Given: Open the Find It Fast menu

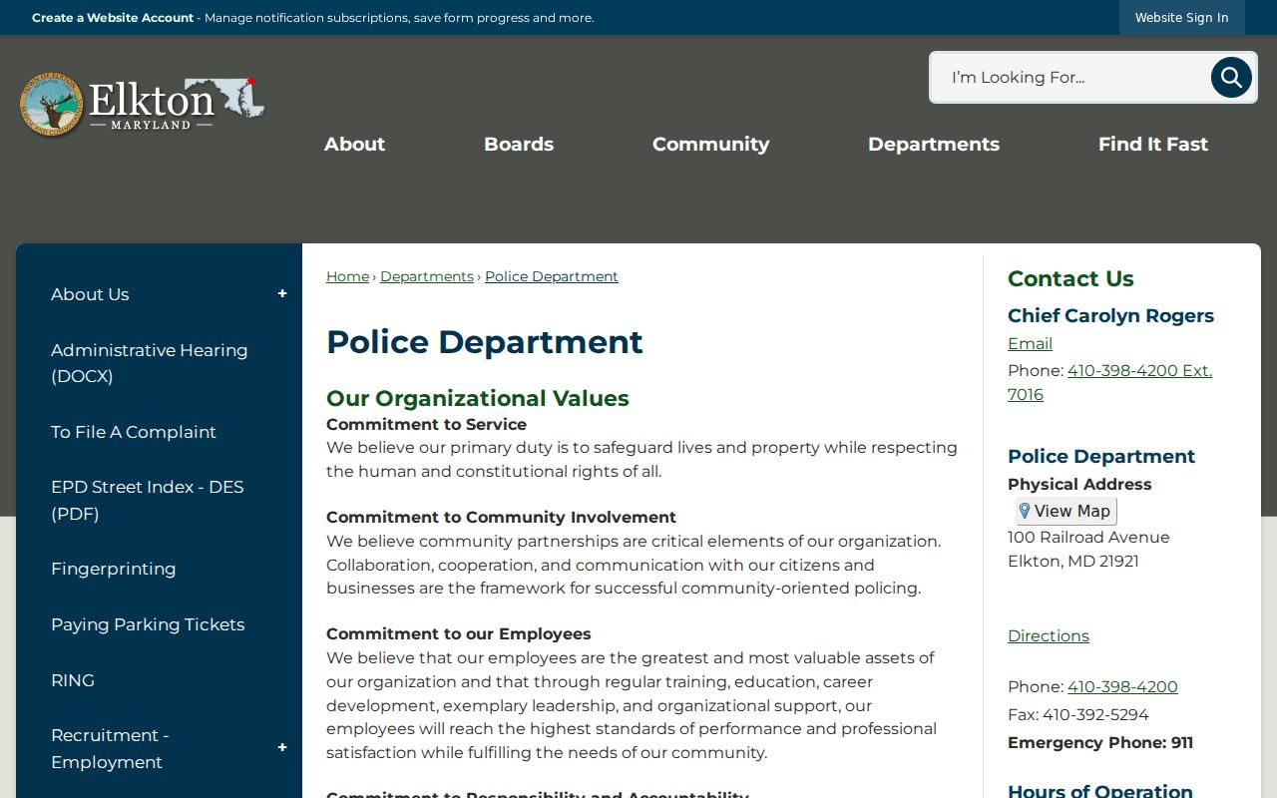Looking at the screenshot, I should tap(1153, 144).
